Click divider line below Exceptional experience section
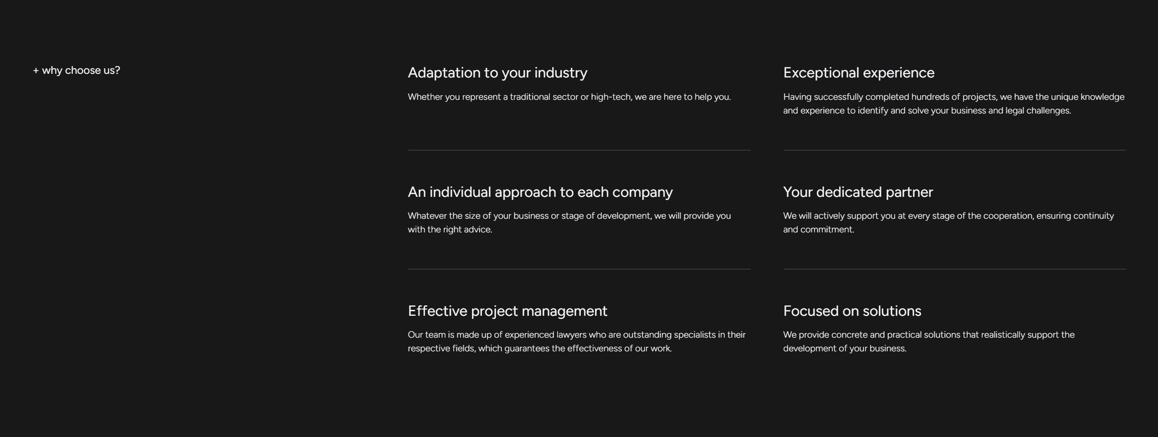Screen dimensions: 1158x437 click(954, 150)
